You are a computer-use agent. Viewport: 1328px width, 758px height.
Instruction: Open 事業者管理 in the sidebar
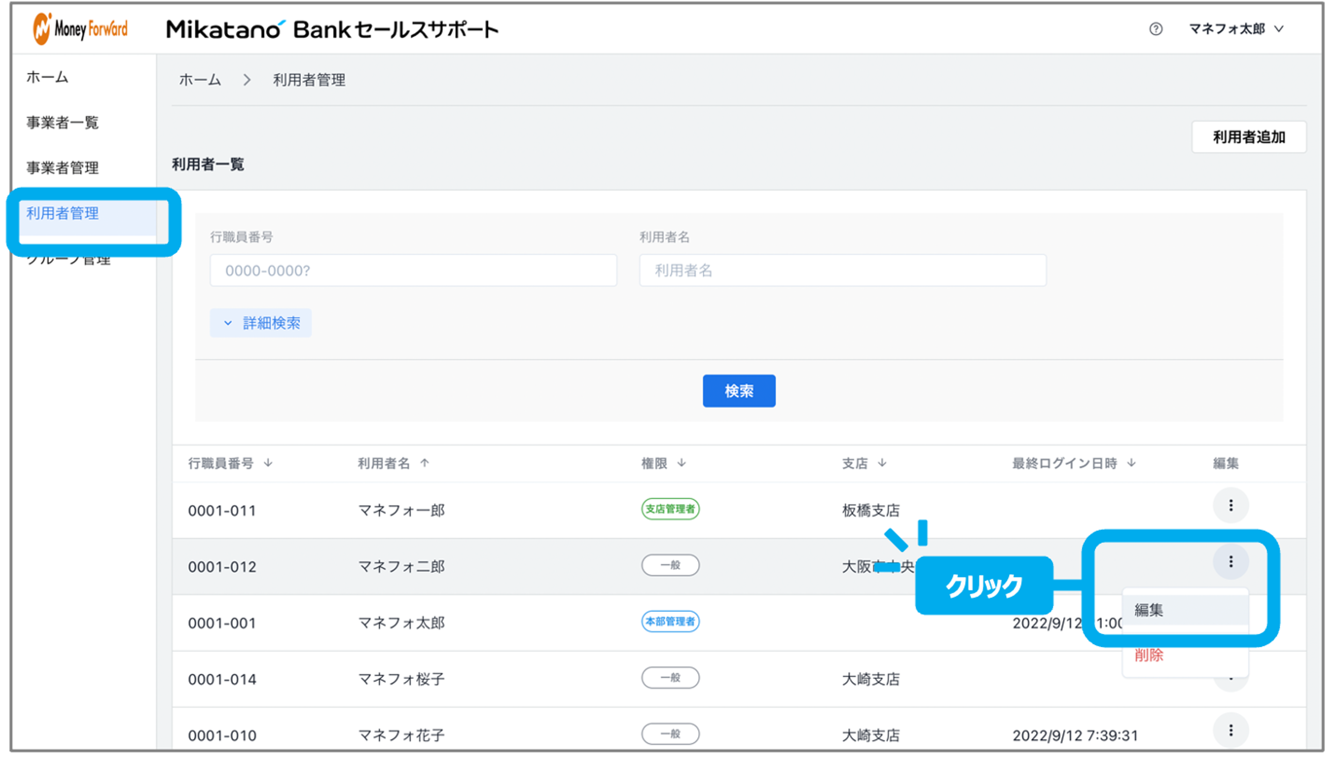point(62,168)
